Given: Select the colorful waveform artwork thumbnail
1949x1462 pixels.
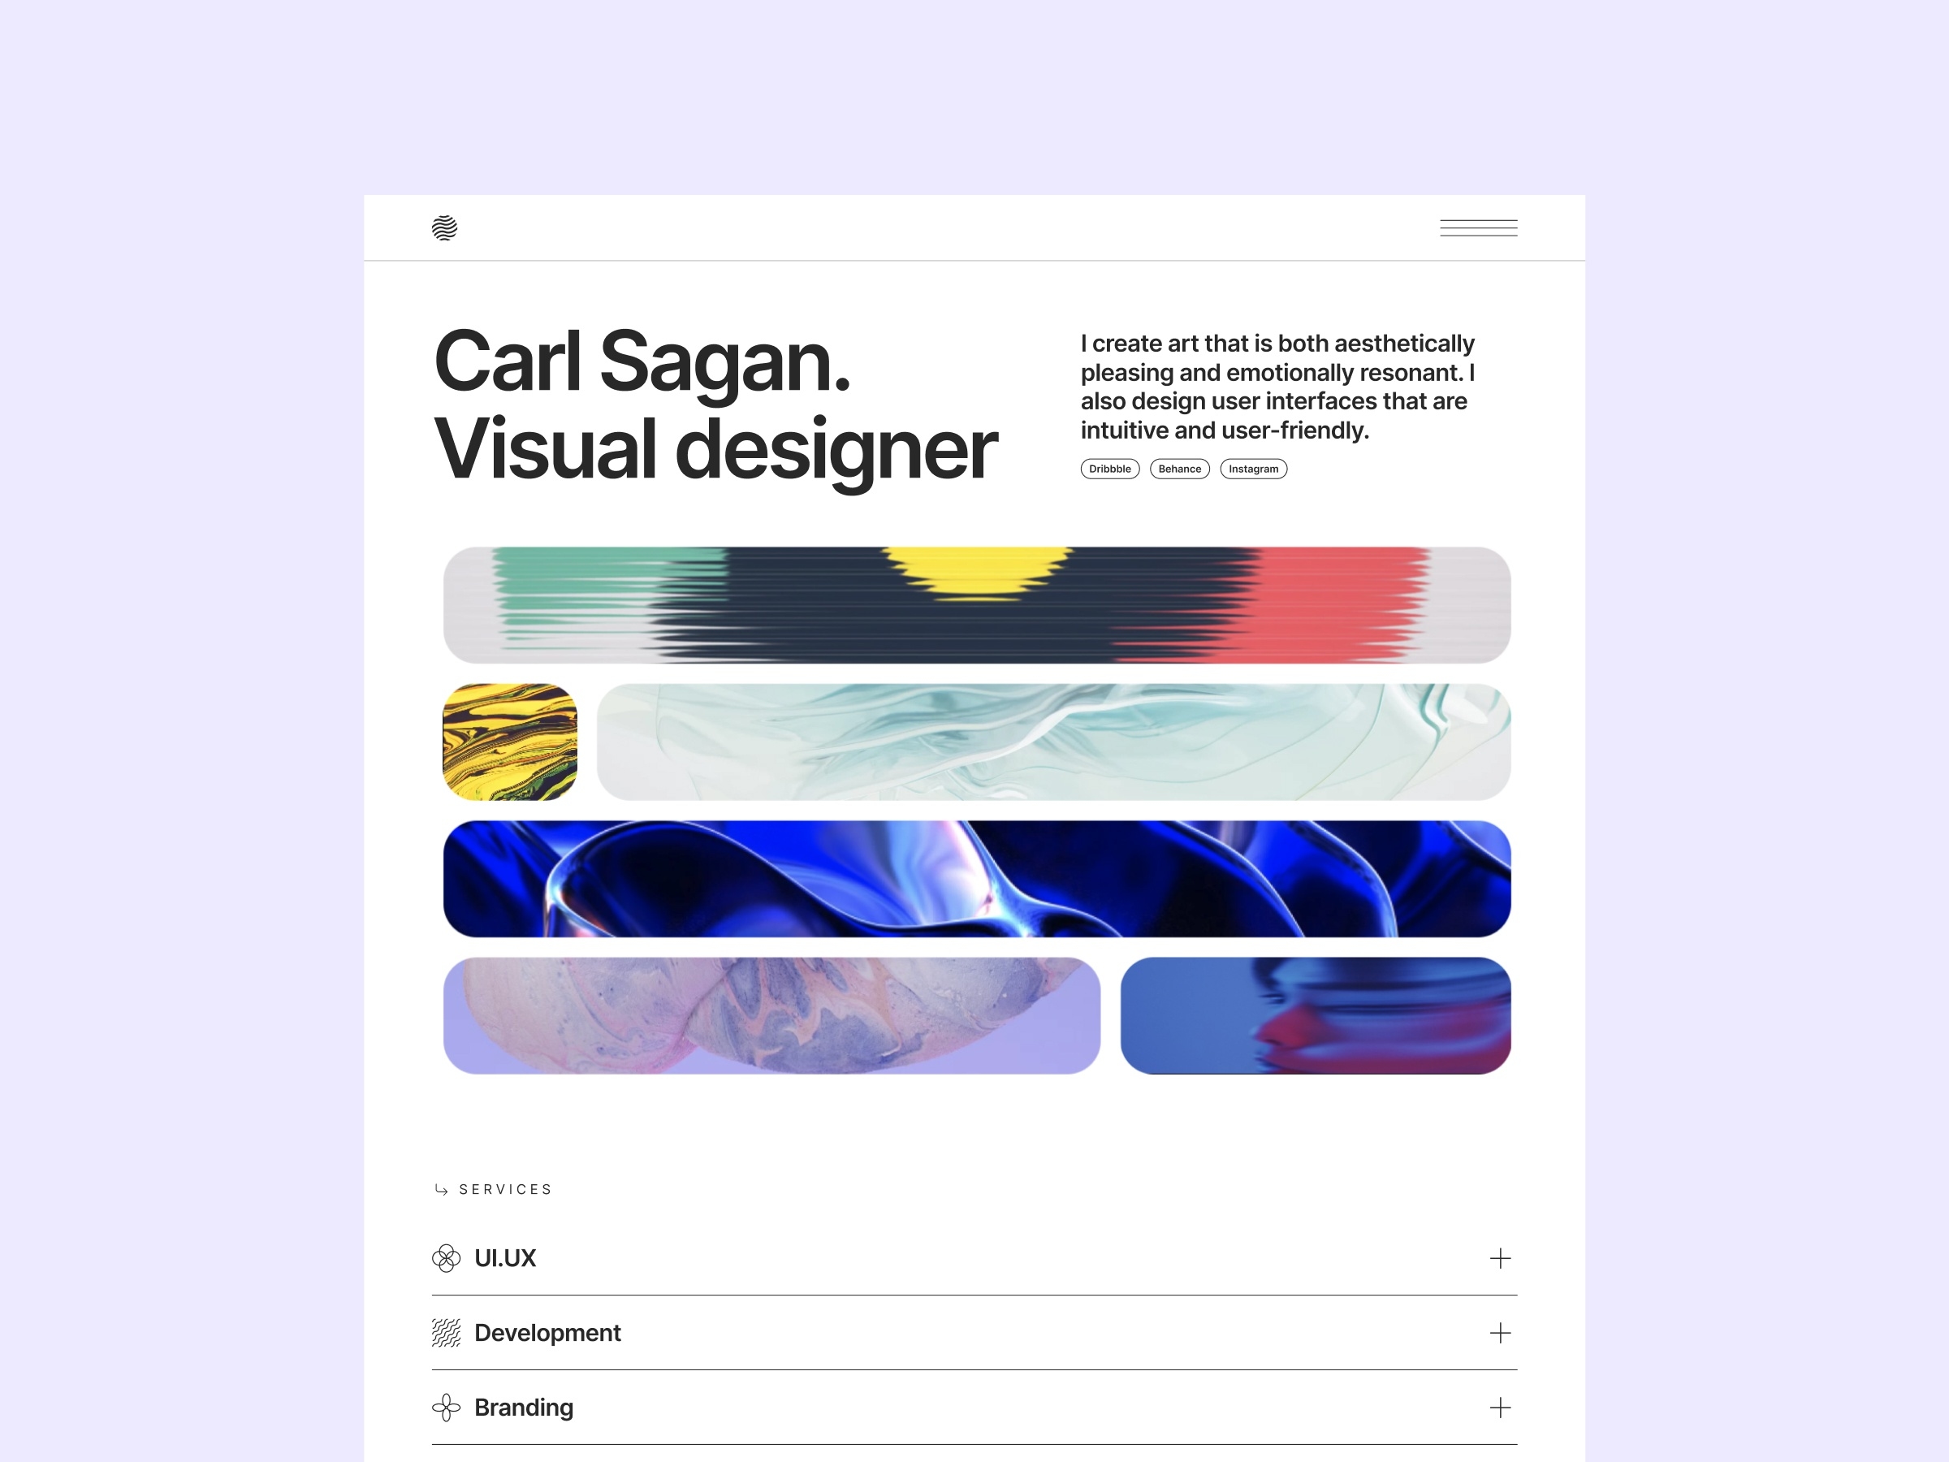Looking at the screenshot, I should 973,605.
